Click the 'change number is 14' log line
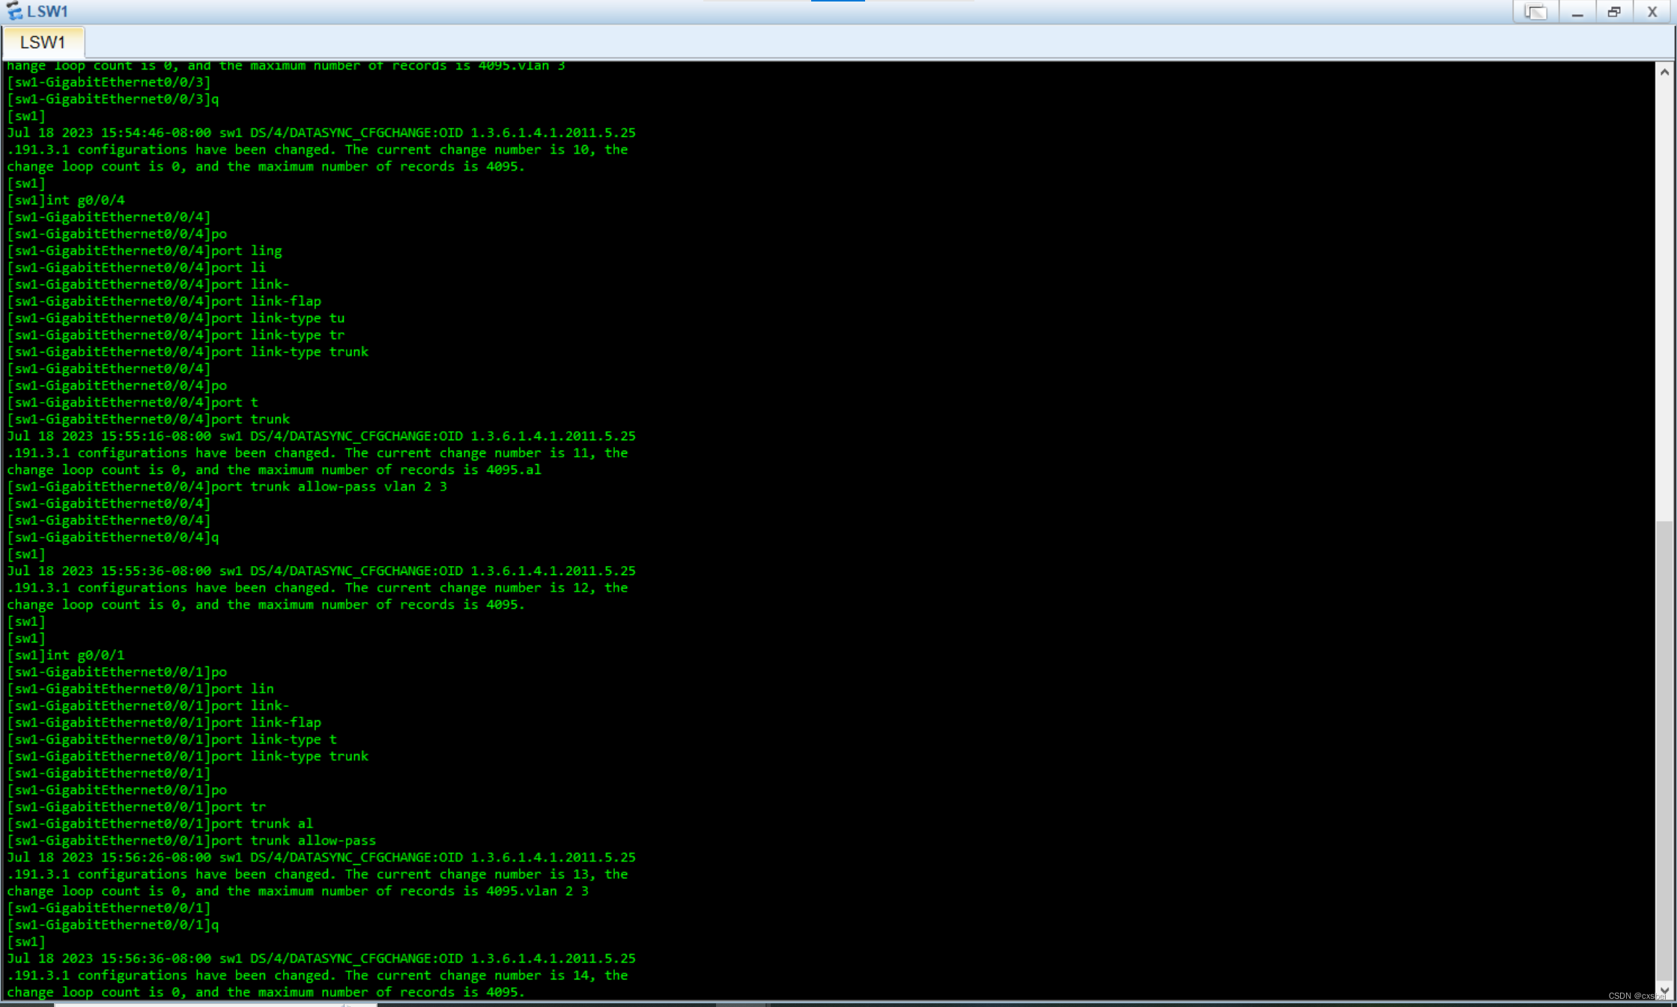 (x=317, y=976)
